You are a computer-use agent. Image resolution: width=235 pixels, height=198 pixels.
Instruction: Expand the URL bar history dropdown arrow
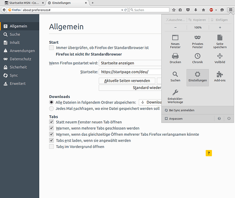tap(122, 10)
